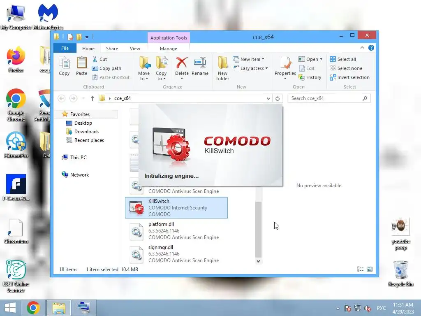Open Malwarebytes desktop shortcut

pos(48,16)
